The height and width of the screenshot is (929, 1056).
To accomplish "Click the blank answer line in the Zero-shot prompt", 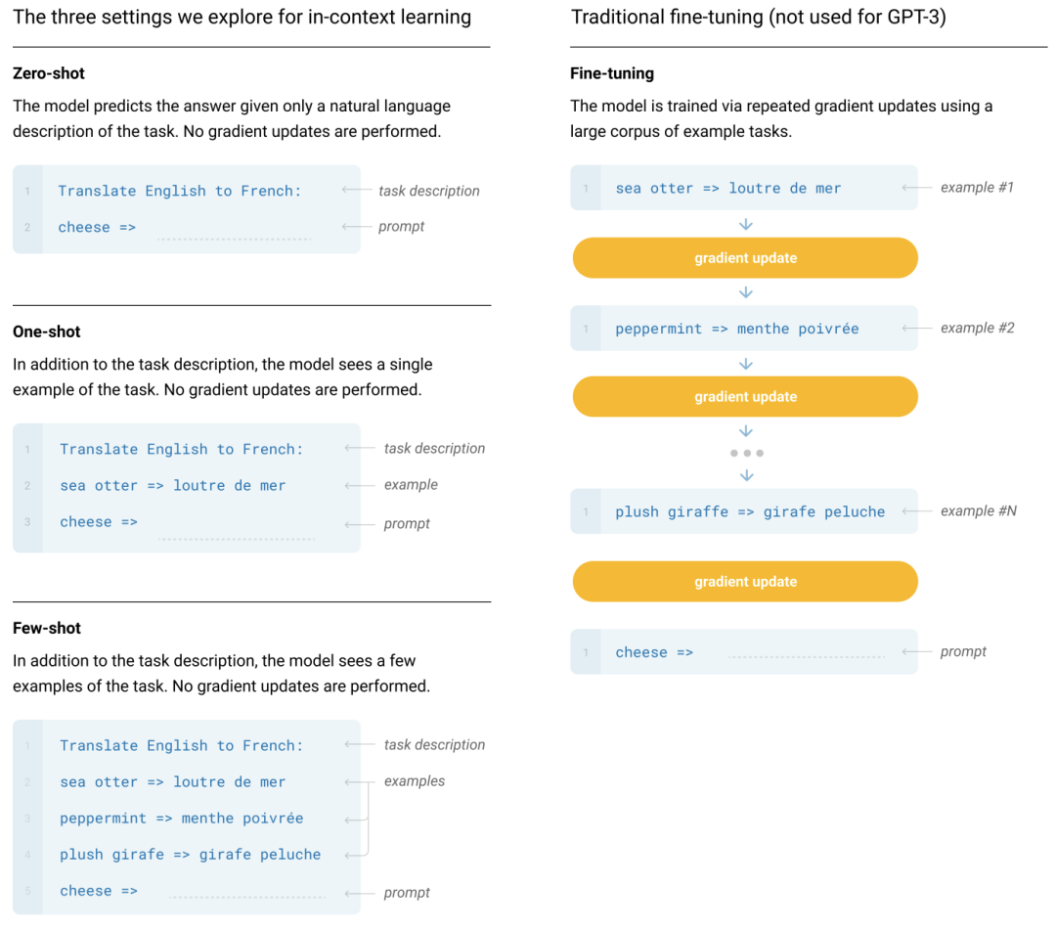I will point(233,238).
